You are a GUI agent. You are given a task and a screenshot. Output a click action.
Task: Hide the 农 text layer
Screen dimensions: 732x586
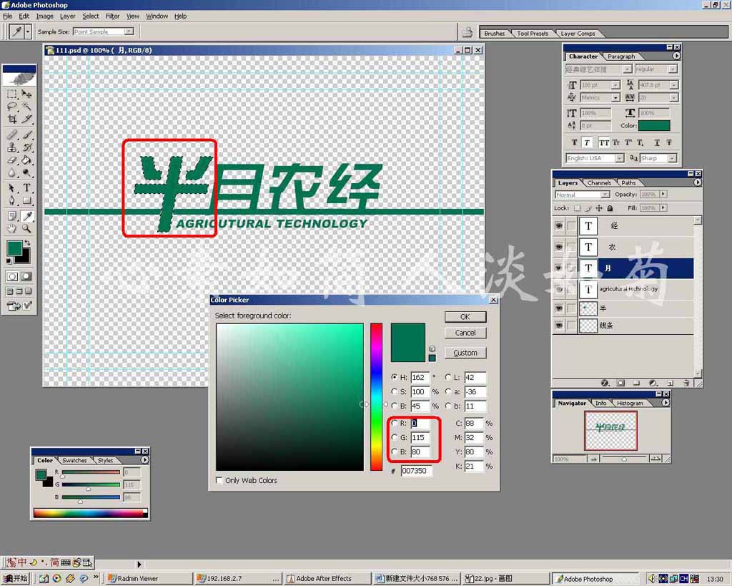[x=558, y=247]
